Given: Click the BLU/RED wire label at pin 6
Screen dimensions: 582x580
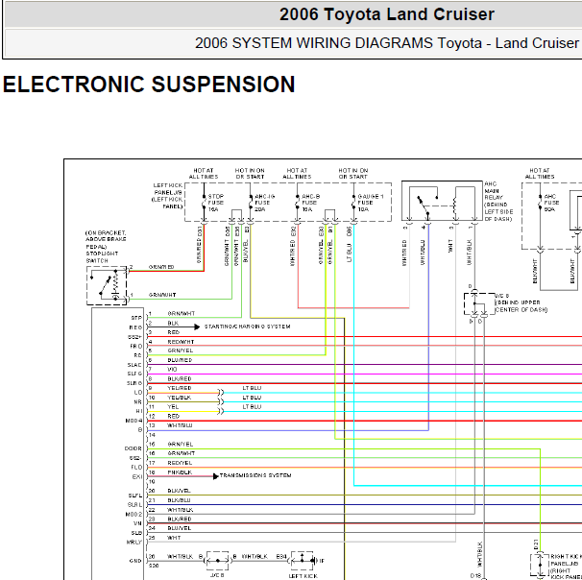Looking at the screenshot, I should pyautogui.click(x=180, y=360).
